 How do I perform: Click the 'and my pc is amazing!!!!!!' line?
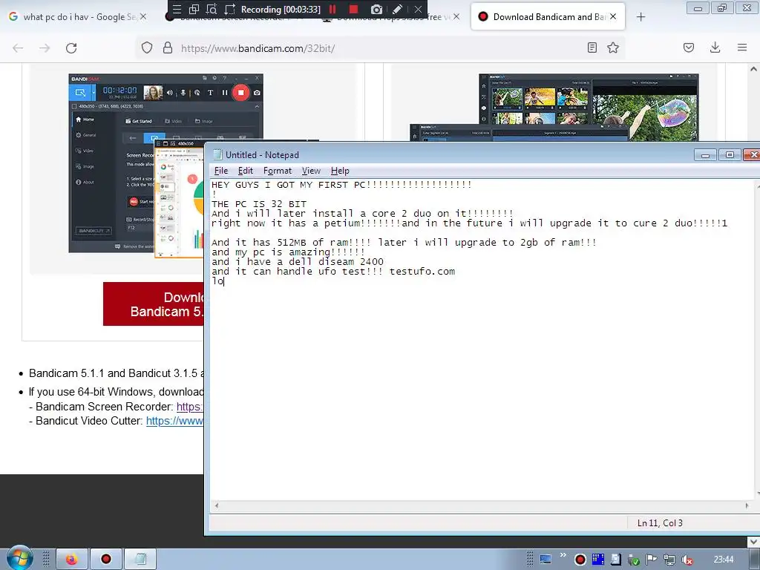coord(288,252)
